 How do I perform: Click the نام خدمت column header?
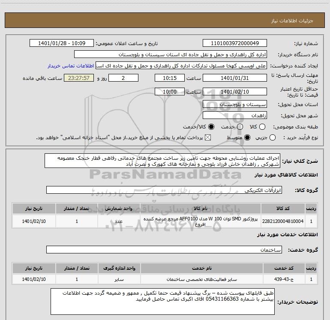pyautogui.click(x=201, y=268)
